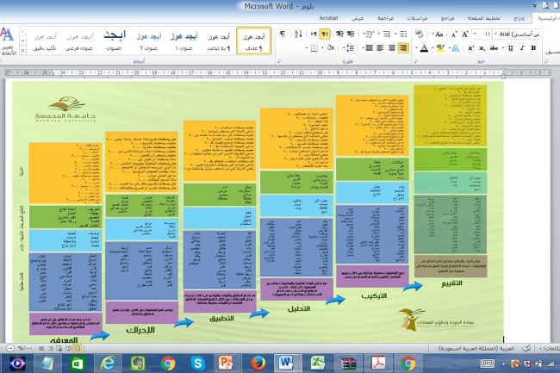Set right-to-left text direction

pos(325,34)
